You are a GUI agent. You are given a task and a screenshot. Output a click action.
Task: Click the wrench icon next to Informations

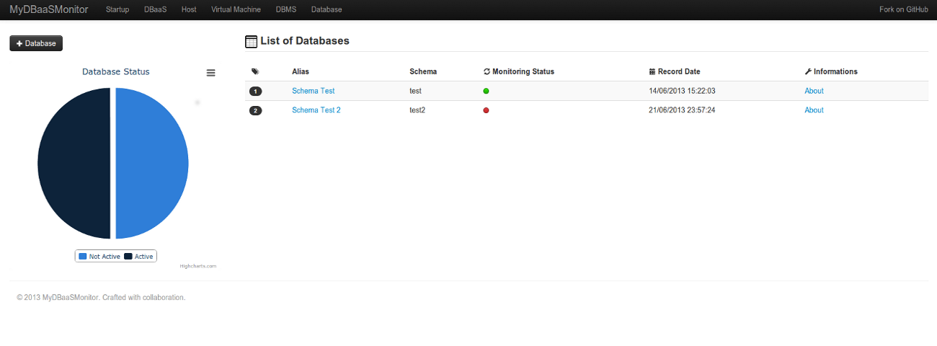[808, 71]
